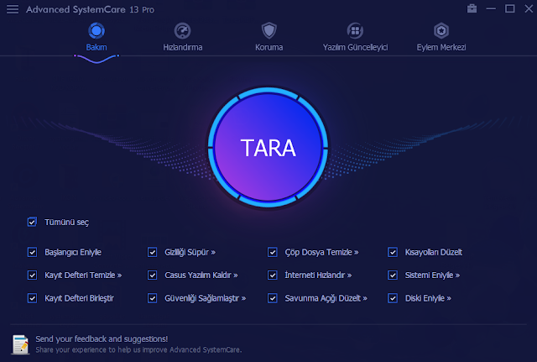Click 'Send your feedback and suggestions!' link
The height and width of the screenshot is (362, 537).
pyautogui.click(x=102, y=338)
